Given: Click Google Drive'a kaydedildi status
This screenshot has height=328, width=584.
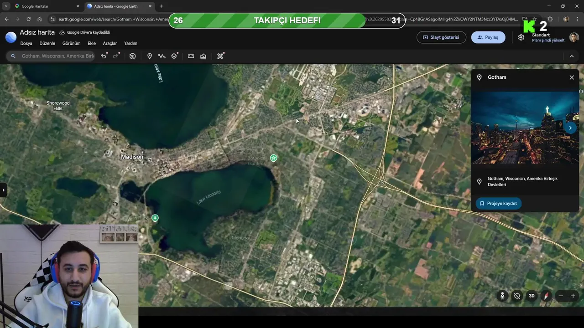Looking at the screenshot, I should pos(85,33).
